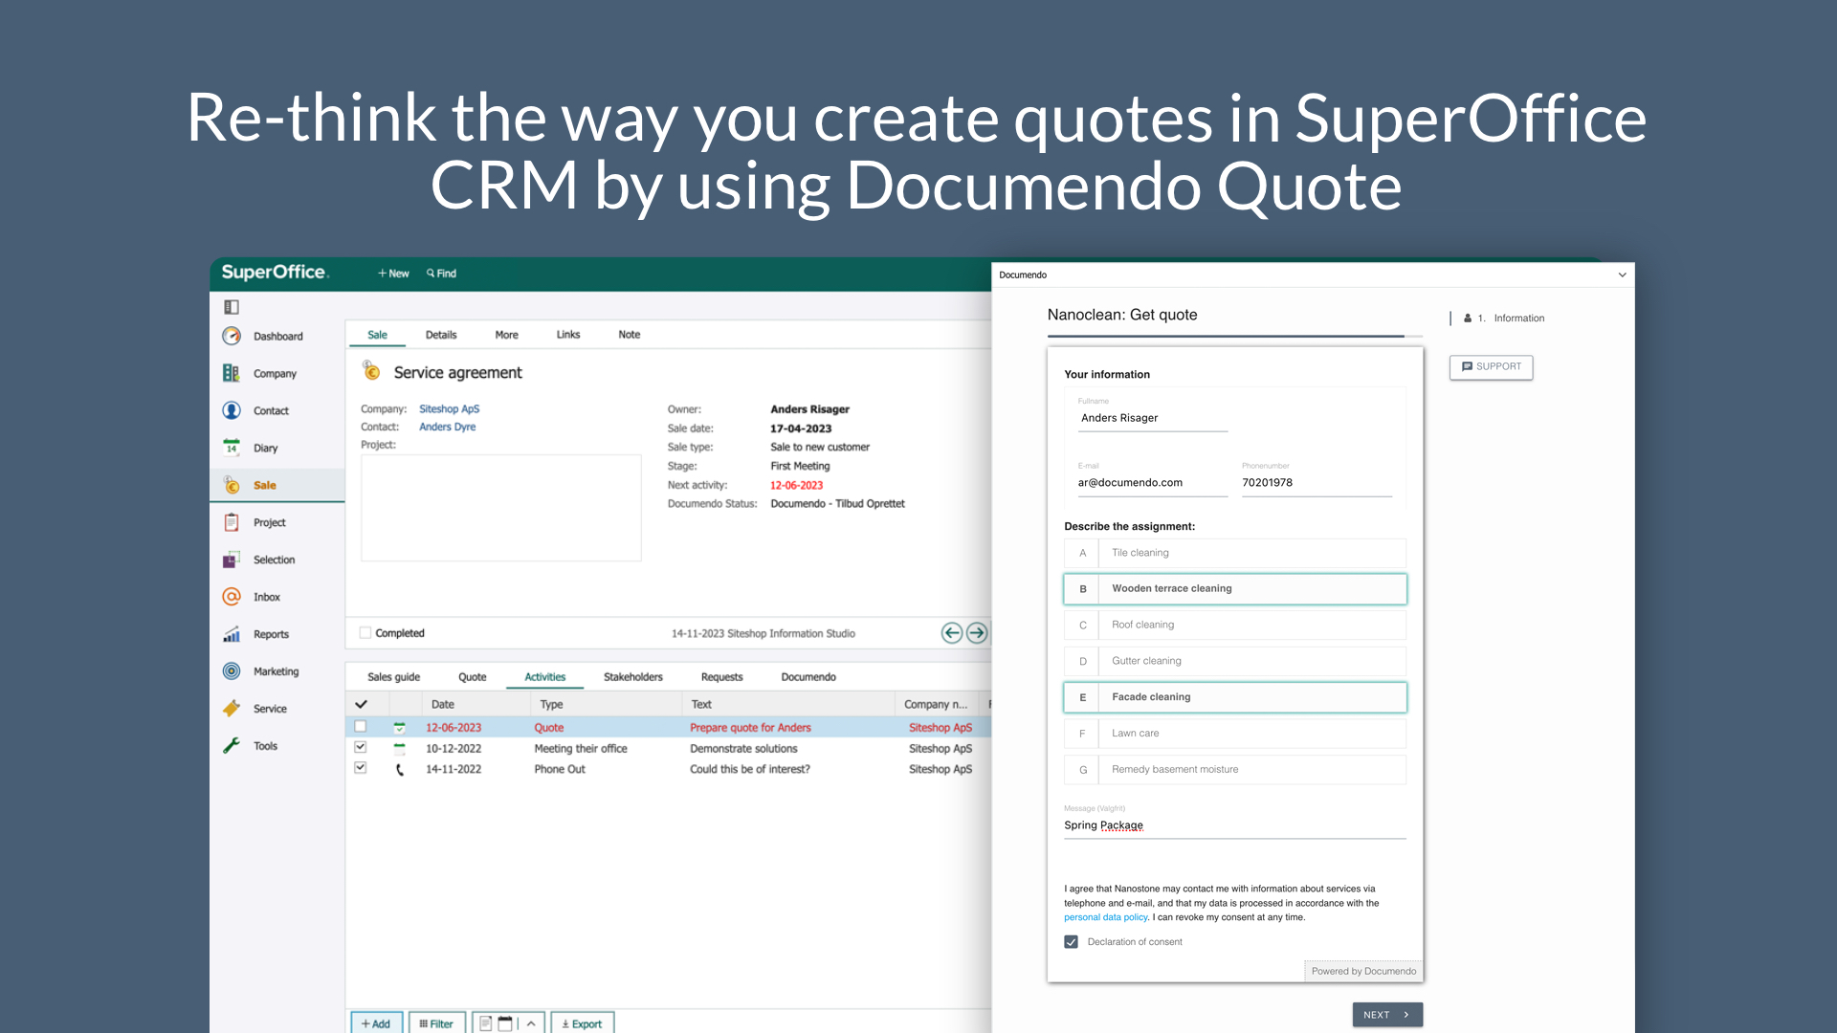Viewport: 1837px width, 1033px height.
Task: Click the Service agreement sale coin icon
Action: coord(371,370)
